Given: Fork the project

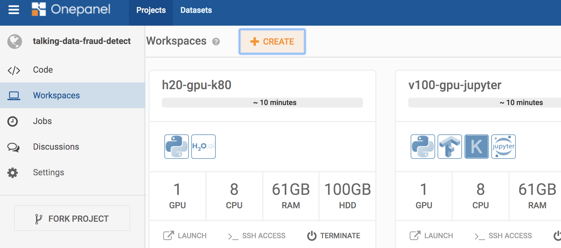Looking at the screenshot, I should [72, 218].
